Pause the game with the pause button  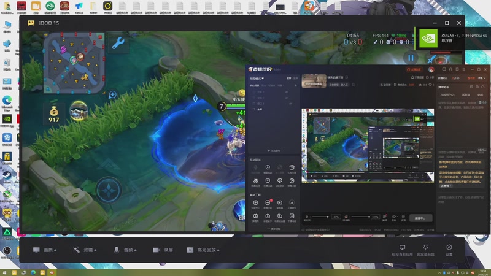[x=411, y=58]
